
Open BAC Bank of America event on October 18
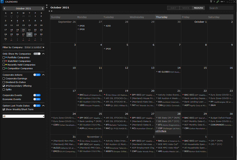(x=91, y=95)
